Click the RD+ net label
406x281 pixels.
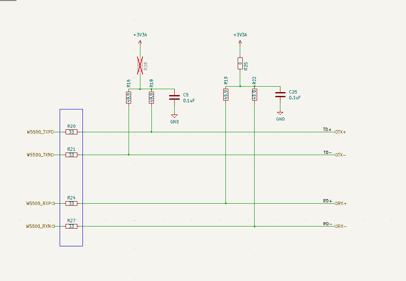327,201
